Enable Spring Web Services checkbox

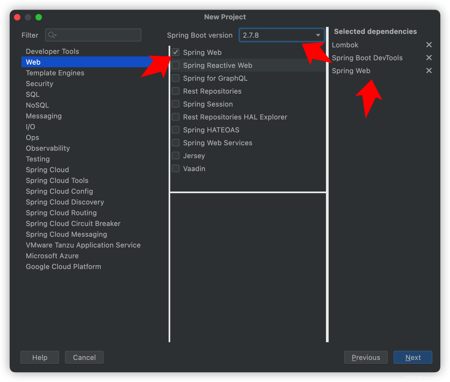[x=176, y=143]
